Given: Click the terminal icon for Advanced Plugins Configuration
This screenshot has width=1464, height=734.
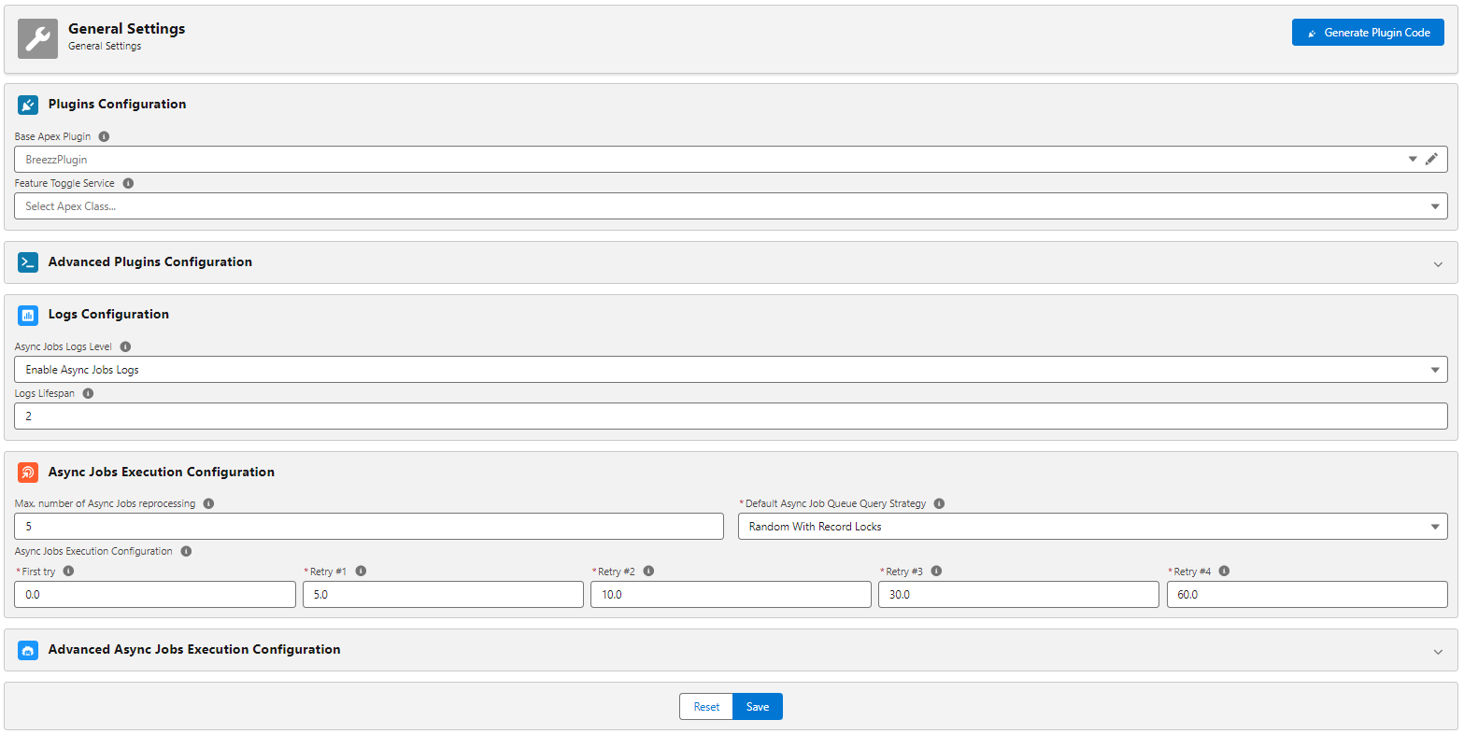Looking at the screenshot, I should tap(28, 262).
